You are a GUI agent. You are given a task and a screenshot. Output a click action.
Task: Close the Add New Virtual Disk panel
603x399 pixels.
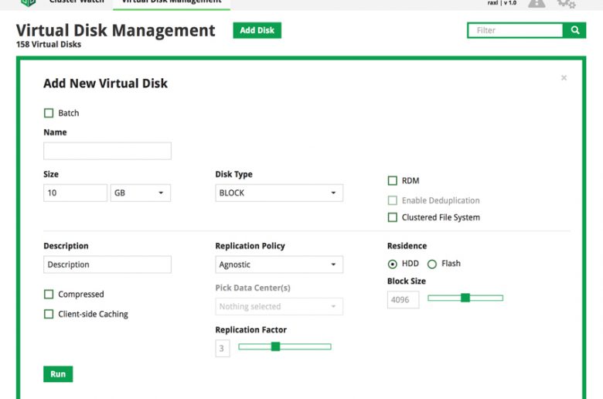(564, 78)
